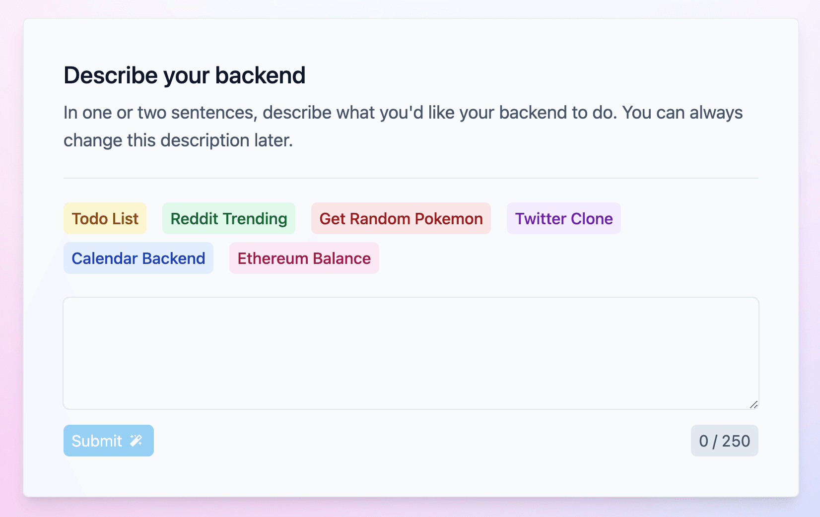
Task: Click the textarea resize grip
Action: click(x=753, y=404)
